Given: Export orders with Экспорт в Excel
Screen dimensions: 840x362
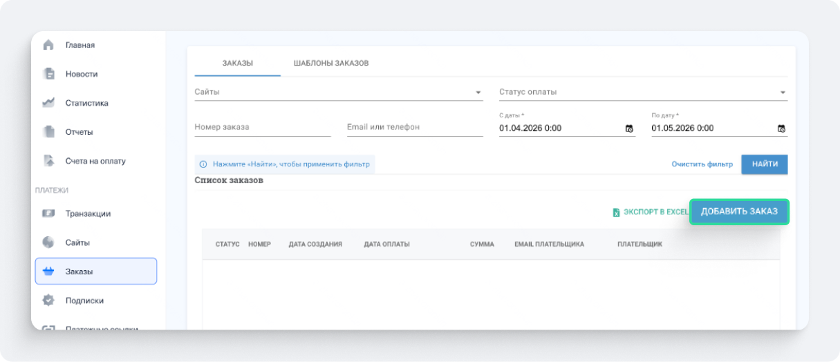Looking at the screenshot, I should (x=650, y=212).
